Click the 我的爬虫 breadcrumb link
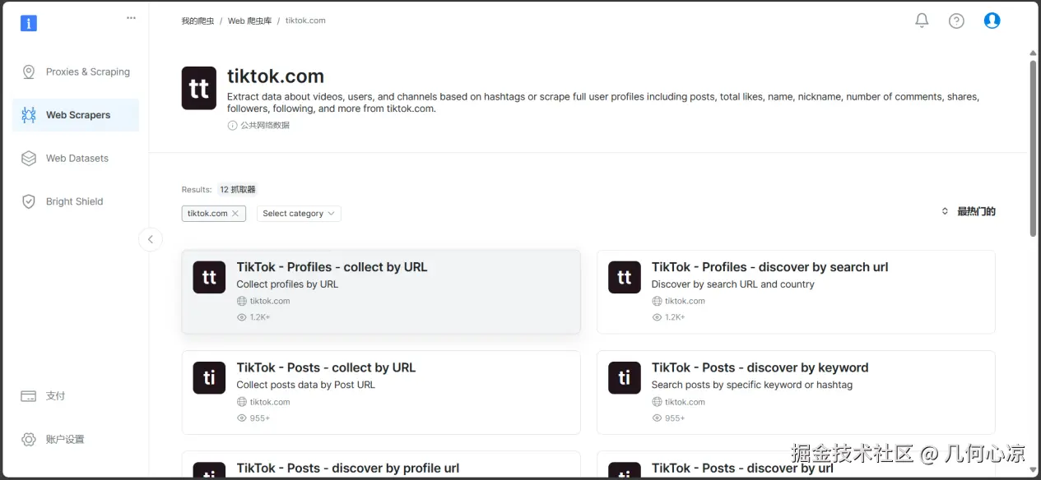This screenshot has height=480, width=1041. pyautogui.click(x=198, y=21)
